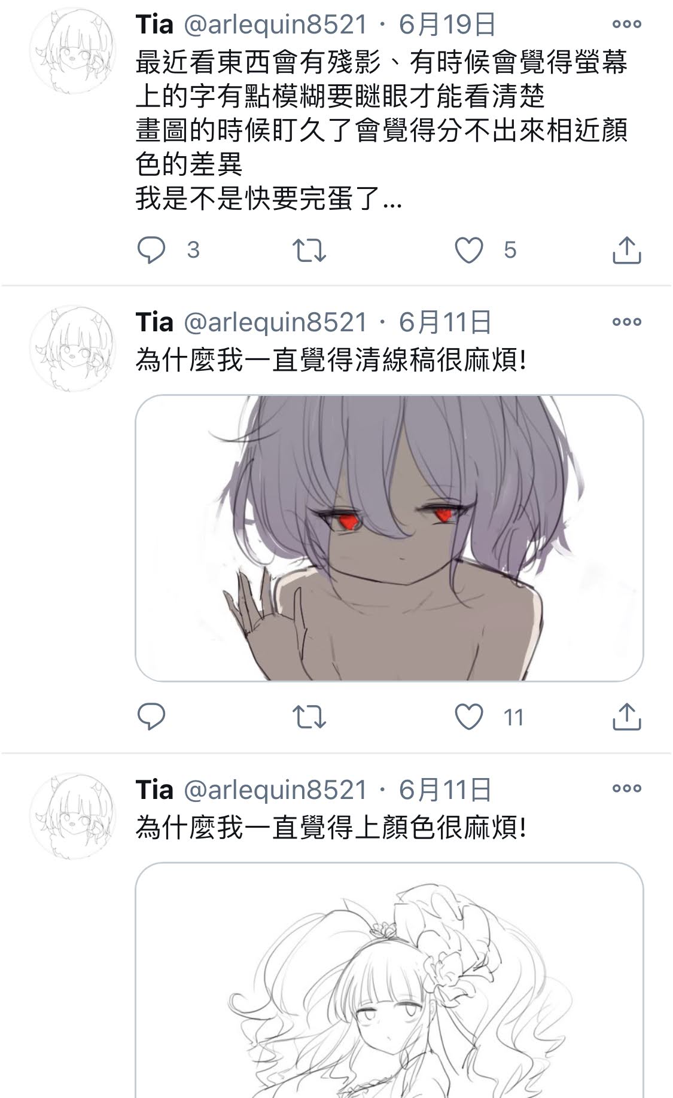The width and height of the screenshot is (673, 1098).
Task: Like the tweet with 11 likes
Action: pyautogui.click(x=469, y=716)
